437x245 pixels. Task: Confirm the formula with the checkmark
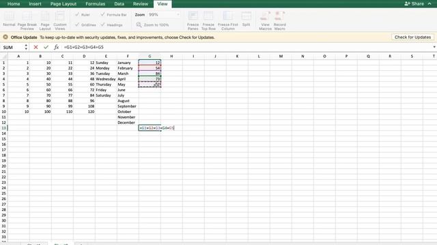point(46,47)
